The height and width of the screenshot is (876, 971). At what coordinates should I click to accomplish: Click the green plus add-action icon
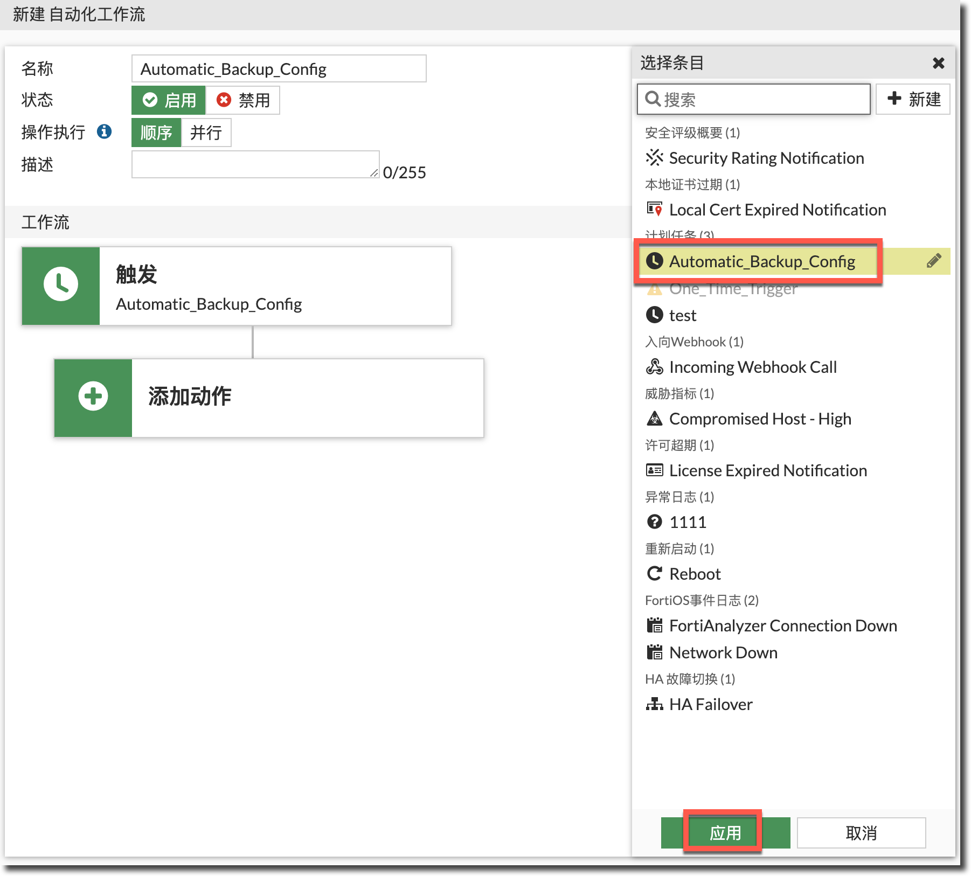(x=93, y=397)
